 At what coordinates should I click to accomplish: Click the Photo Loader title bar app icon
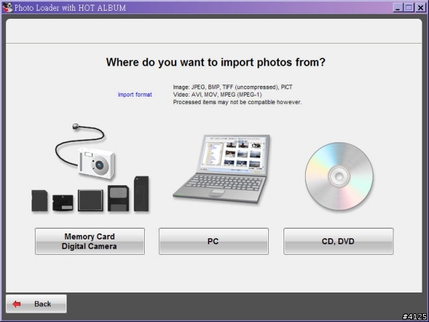pyautogui.click(x=7, y=7)
